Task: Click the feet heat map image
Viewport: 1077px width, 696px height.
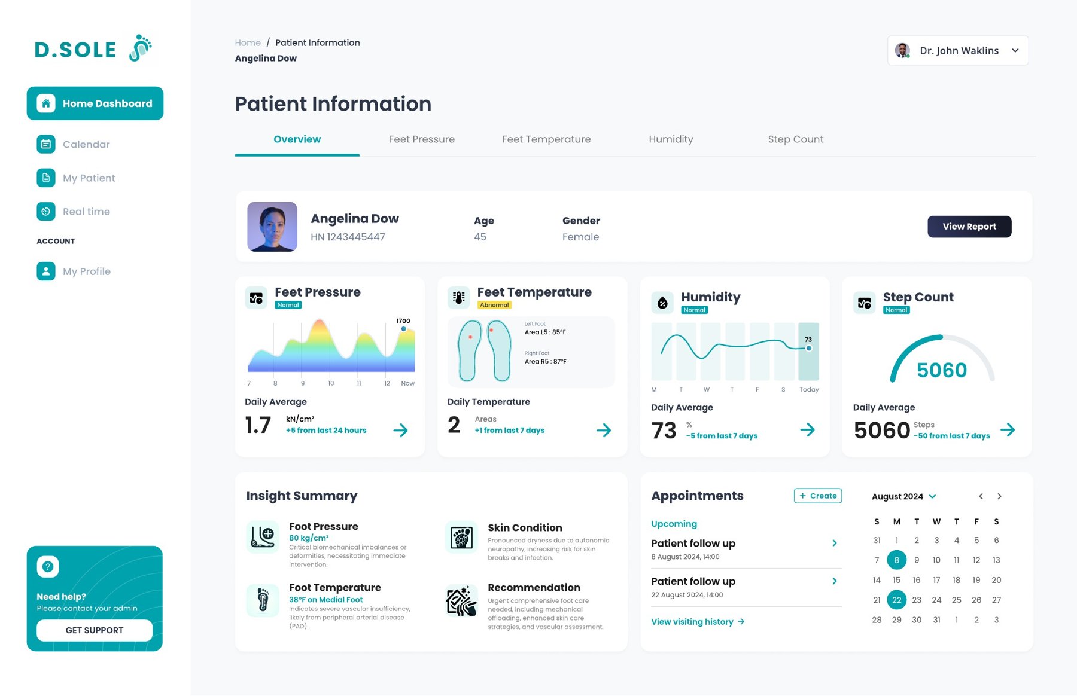Action: coord(485,351)
